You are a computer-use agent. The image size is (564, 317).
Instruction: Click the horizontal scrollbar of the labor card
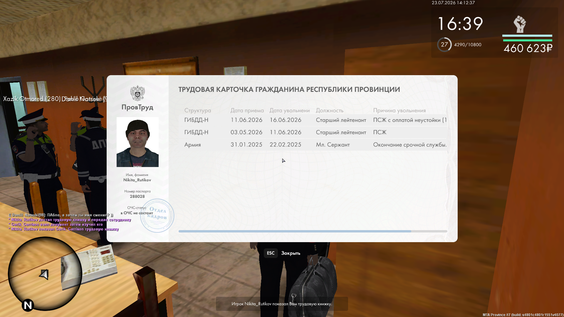(313, 231)
